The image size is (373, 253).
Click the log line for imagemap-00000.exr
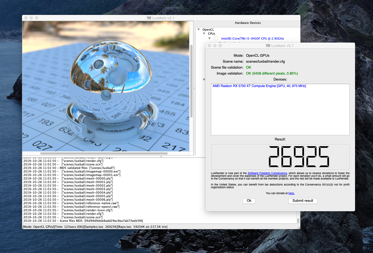click(x=72, y=172)
